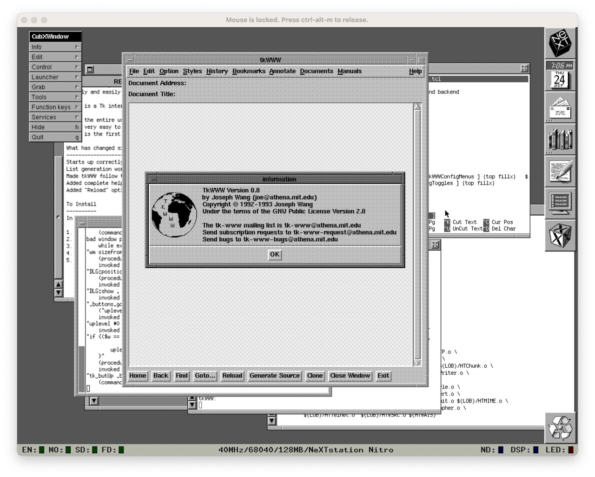595x477 pixels.
Task: Click OK in the information dialog
Action: pyautogui.click(x=275, y=254)
